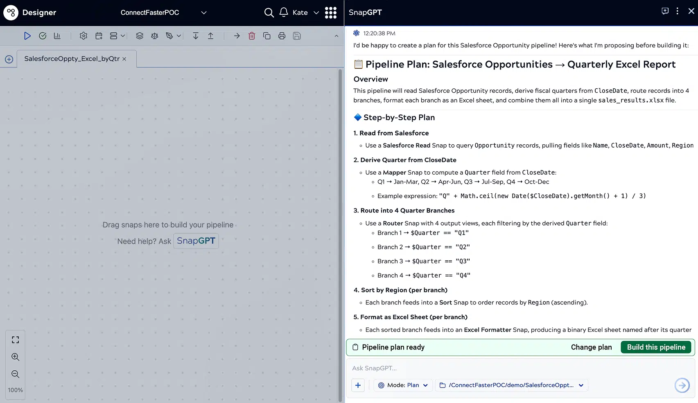Click the 12:20:38 PM timestamp
Screen dimensions: 698x403
coord(379,34)
